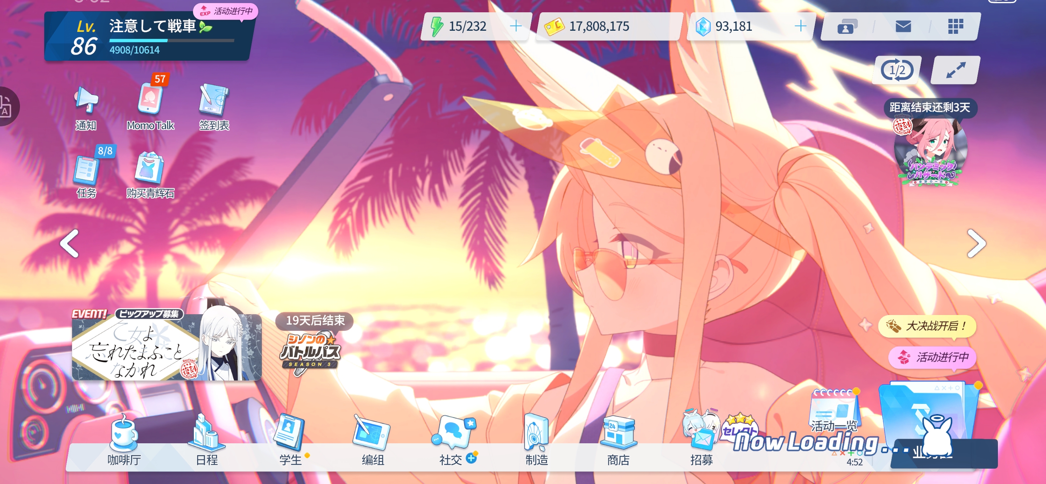Open the 活动一览 event list calendar

(x=834, y=411)
